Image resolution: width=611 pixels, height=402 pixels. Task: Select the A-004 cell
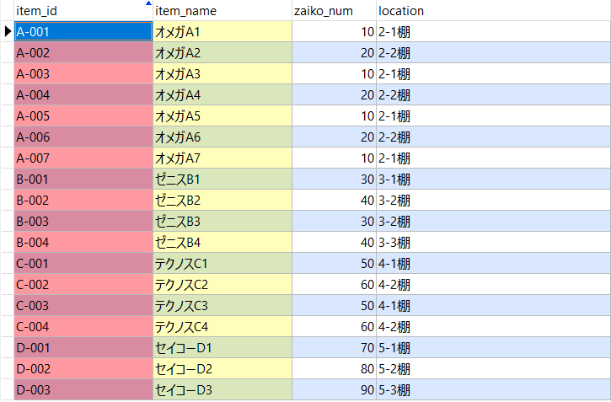pyautogui.click(x=83, y=94)
